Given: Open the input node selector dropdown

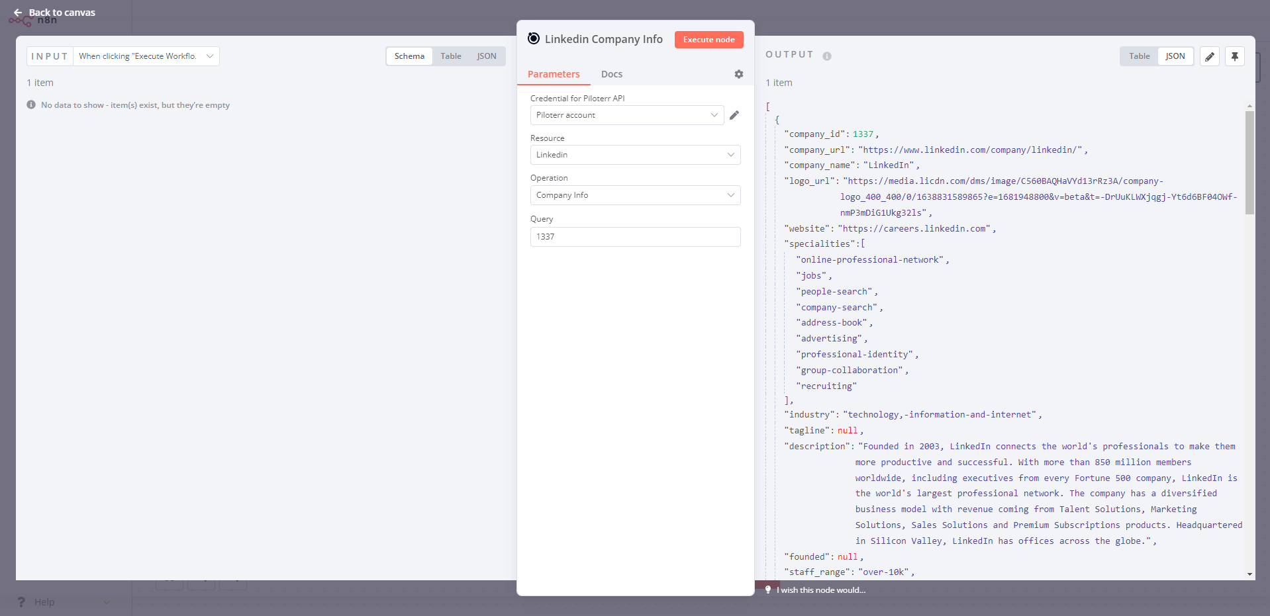Looking at the screenshot, I should pyautogui.click(x=146, y=56).
